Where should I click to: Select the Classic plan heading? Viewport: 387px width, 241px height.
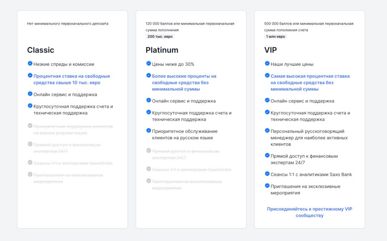click(x=40, y=50)
